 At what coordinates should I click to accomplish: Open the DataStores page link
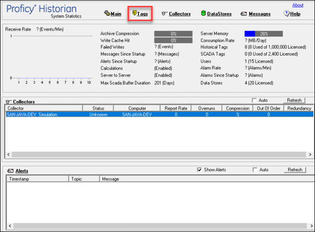tap(219, 14)
